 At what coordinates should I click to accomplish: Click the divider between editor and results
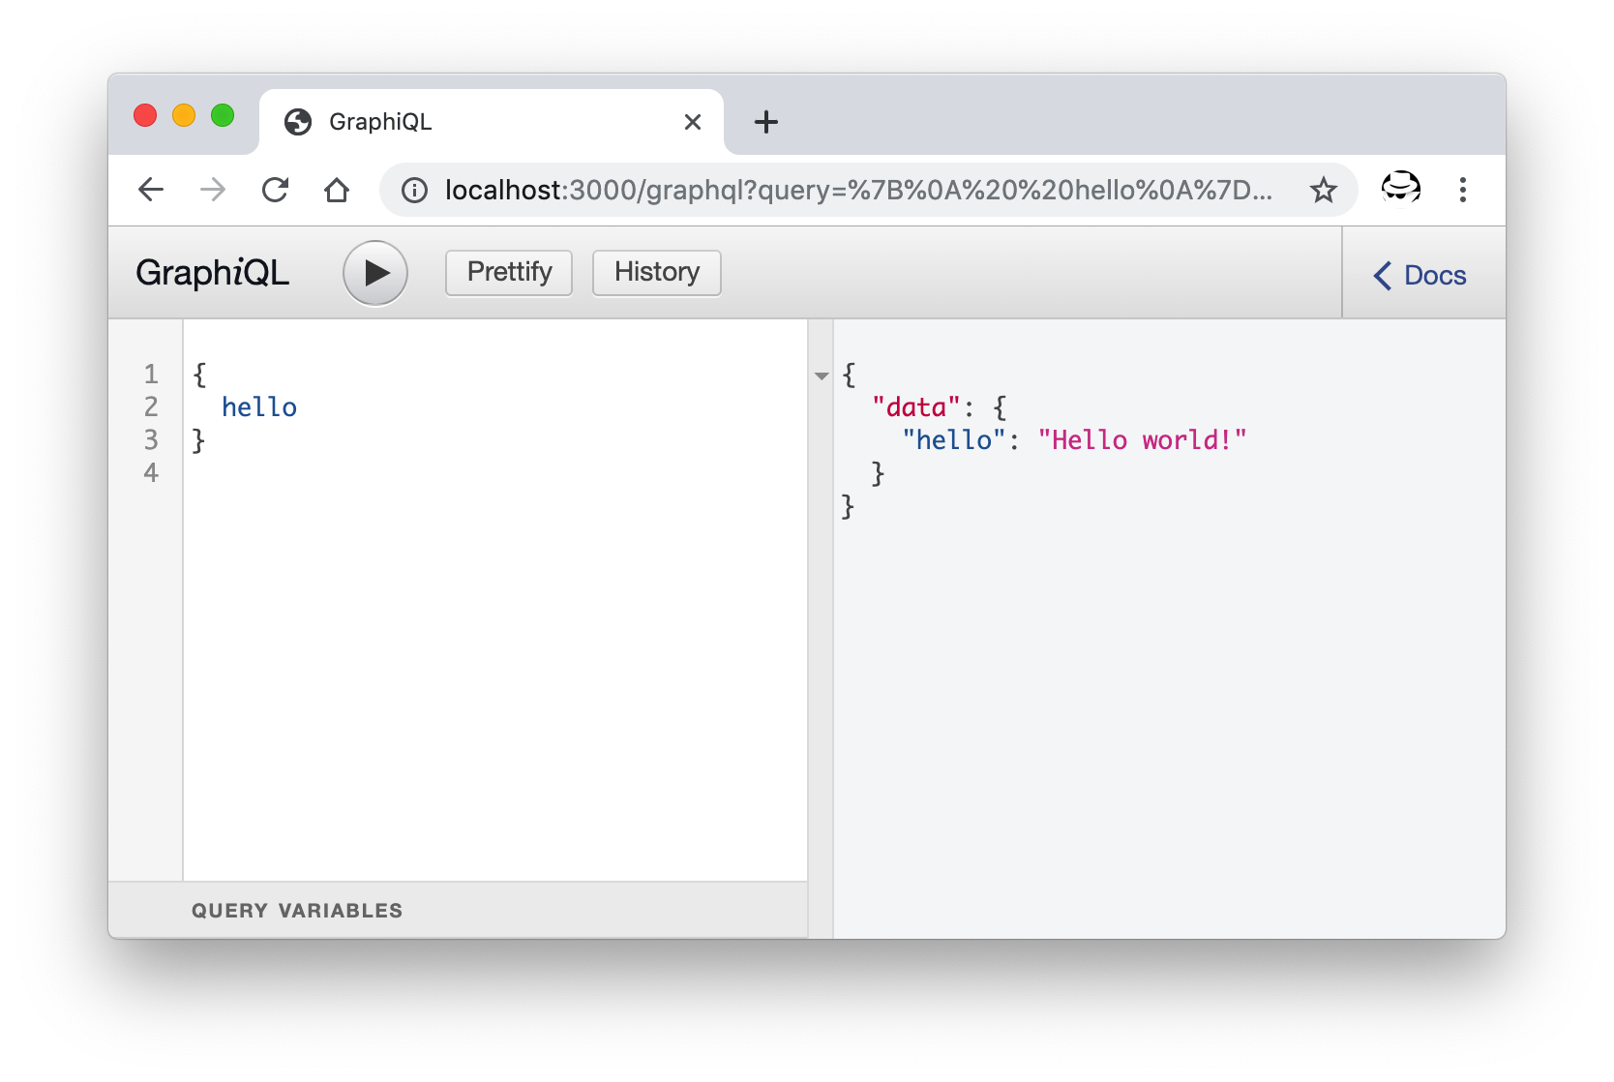pos(821,629)
